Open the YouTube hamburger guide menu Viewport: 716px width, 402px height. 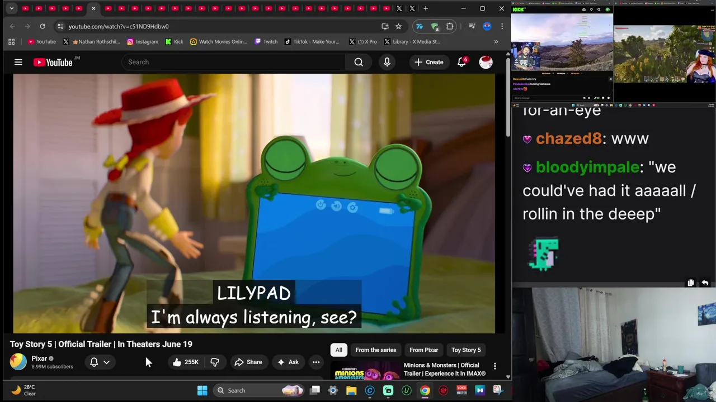coord(18,62)
